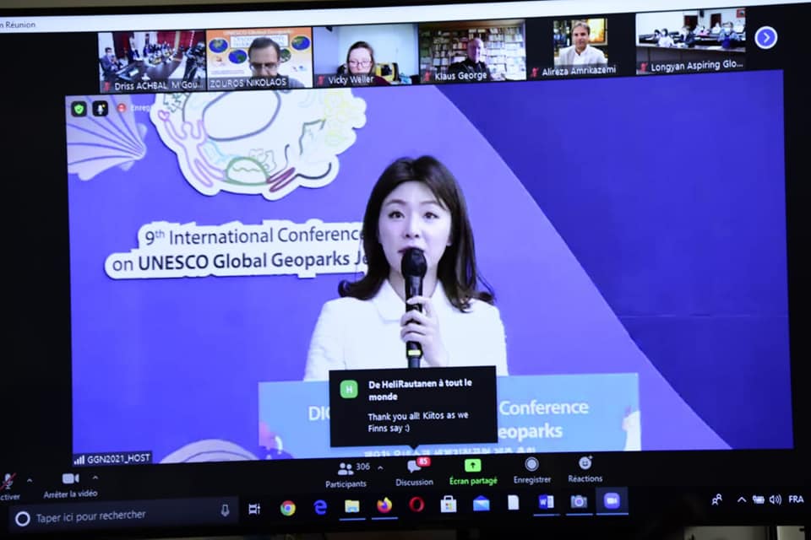Click the green Écran partagé share button

[x=473, y=471]
